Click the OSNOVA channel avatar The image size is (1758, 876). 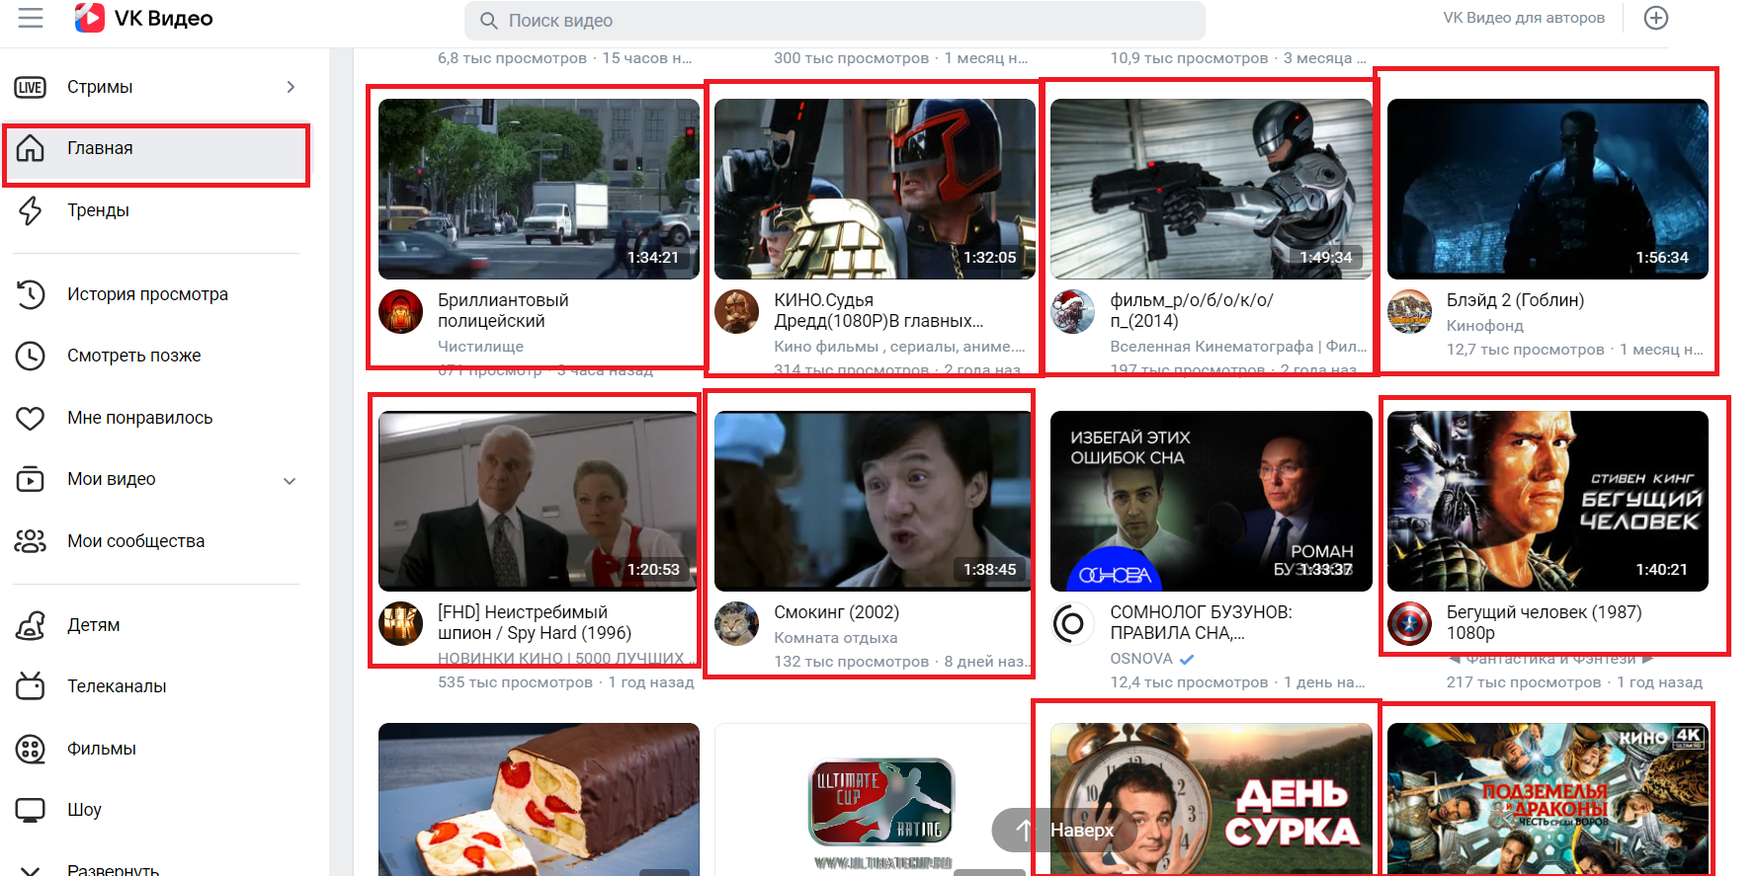[x=1072, y=624]
